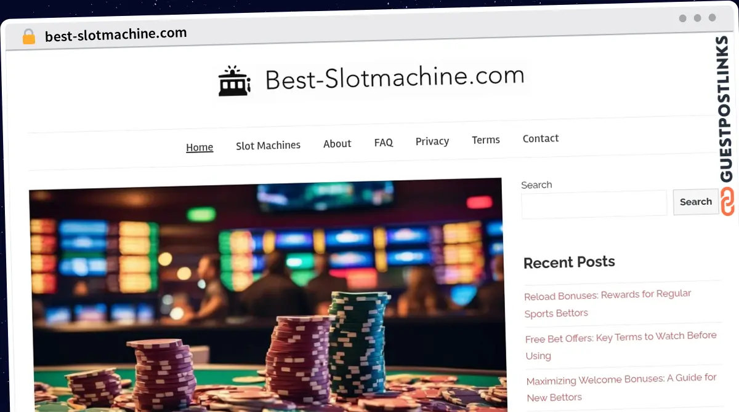The height and width of the screenshot is (412, 739).
Task: Open Maximizing Welcome Bonuses guide post
Action: pyautogui.click(x=621, y=387)
